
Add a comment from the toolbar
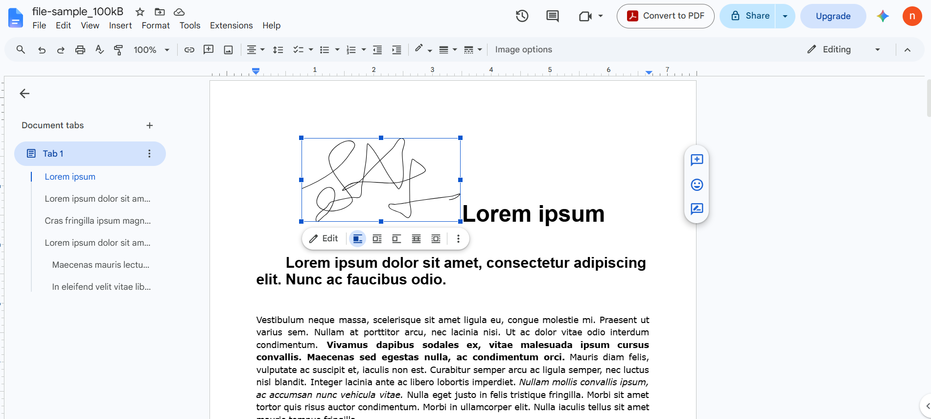209,49
